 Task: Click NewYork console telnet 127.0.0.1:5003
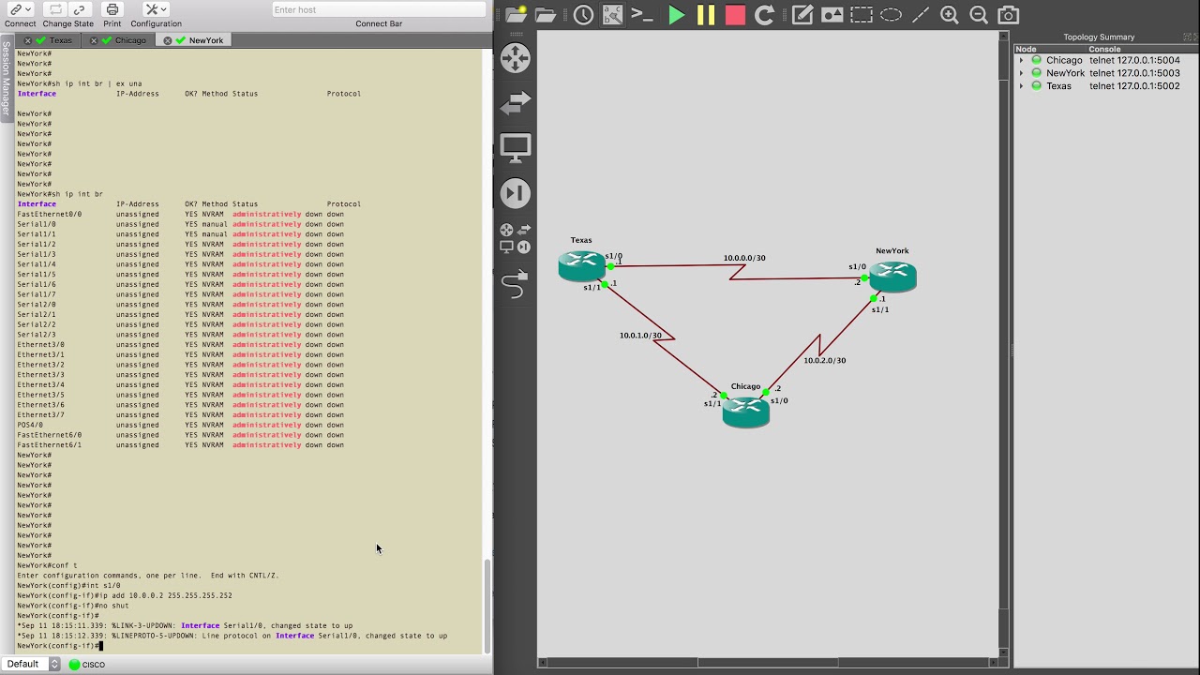(1134, 73)
